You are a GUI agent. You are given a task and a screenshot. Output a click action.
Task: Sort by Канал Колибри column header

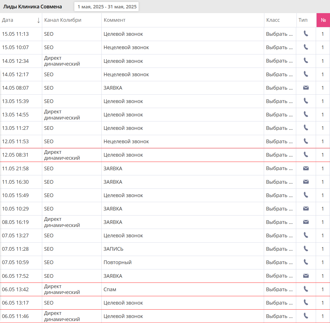coord(63,20)
